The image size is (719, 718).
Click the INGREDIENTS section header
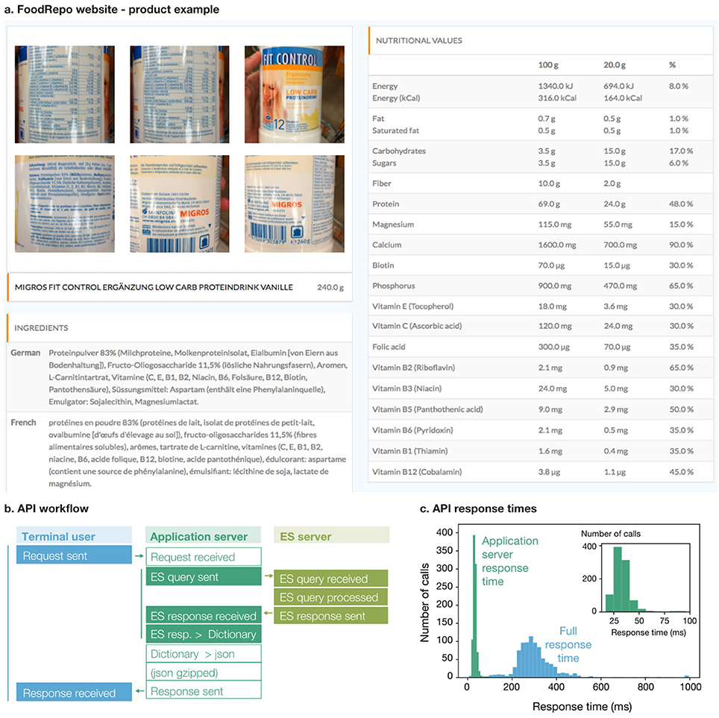tap(41, 328)
